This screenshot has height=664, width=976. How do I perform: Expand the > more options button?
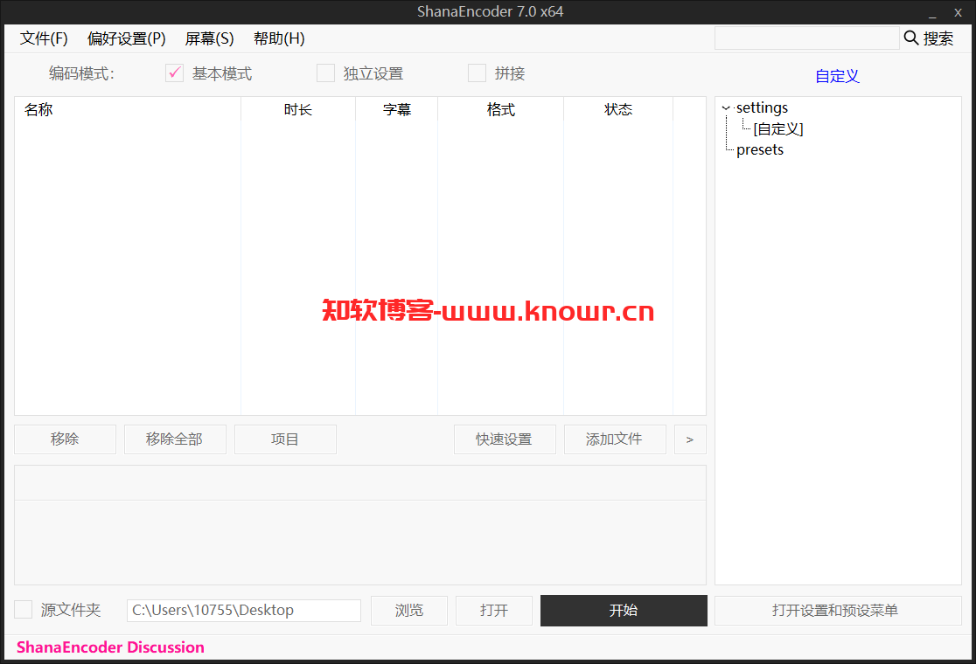690,439
